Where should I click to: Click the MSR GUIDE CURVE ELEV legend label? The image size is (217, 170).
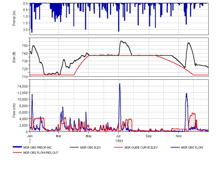pos(141,147)
